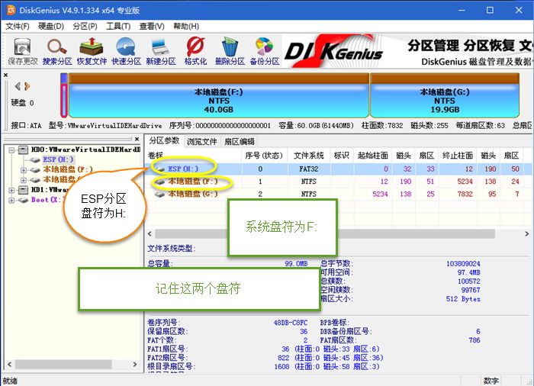
Task: Click the DiskGenius logo banner
Action: pyautogui.click(x=334, y=52)
